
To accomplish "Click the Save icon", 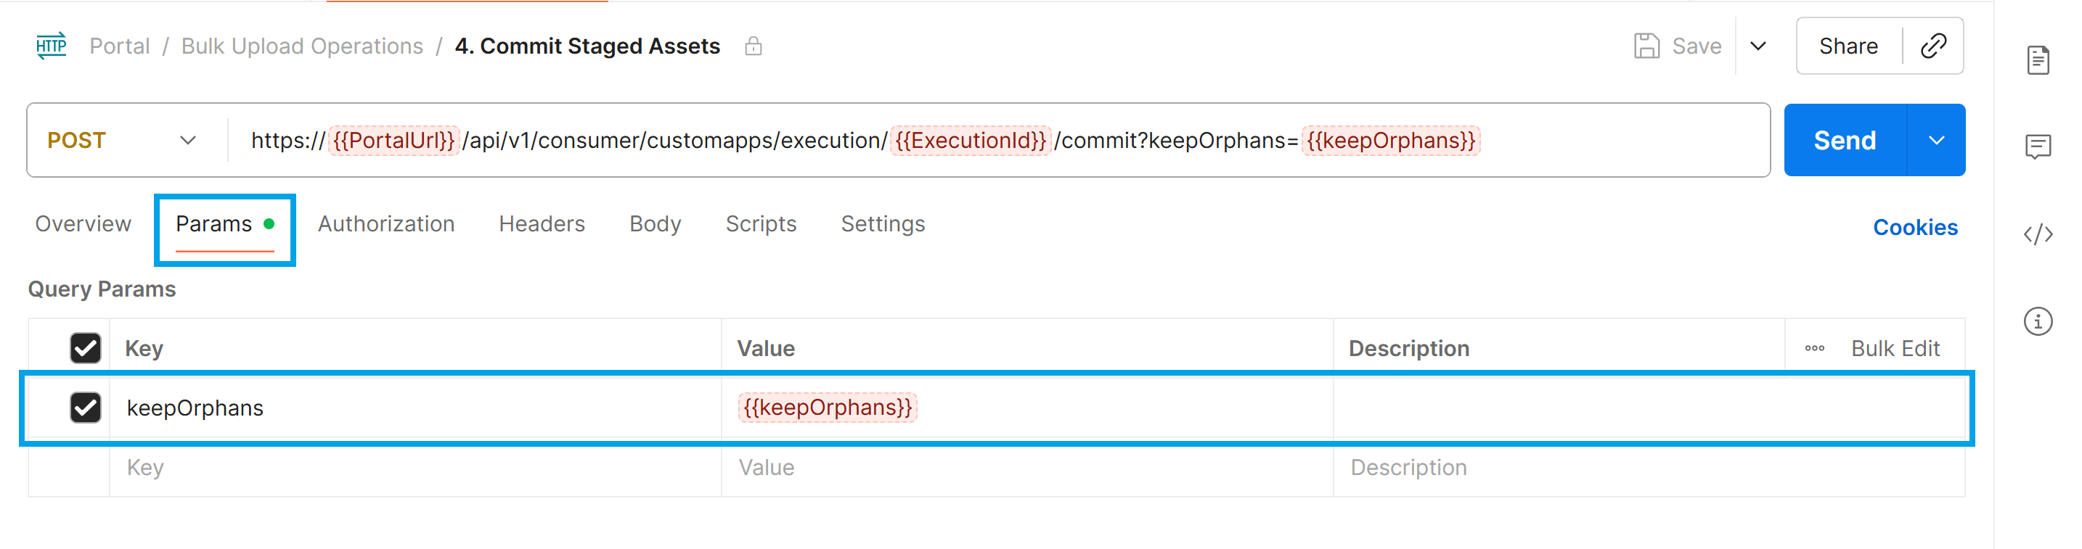I will pyautogui.click(x=1649, y=45).
